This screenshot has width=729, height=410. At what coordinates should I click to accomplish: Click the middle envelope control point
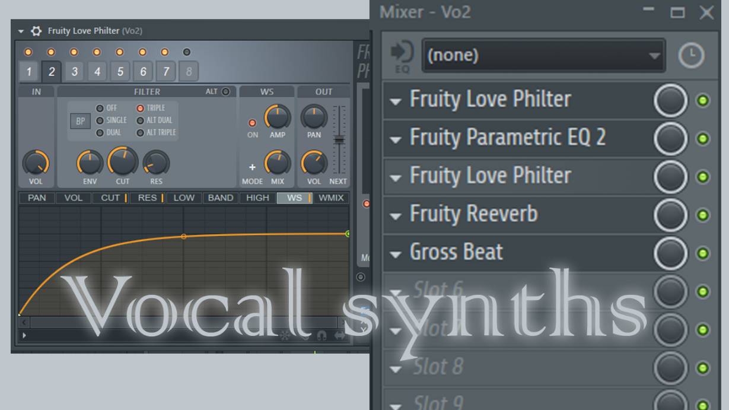pos(183,236)
